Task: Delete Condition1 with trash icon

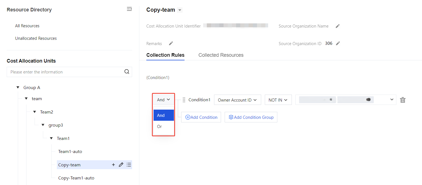Action: pyautogui.click(x=402, y=100)
